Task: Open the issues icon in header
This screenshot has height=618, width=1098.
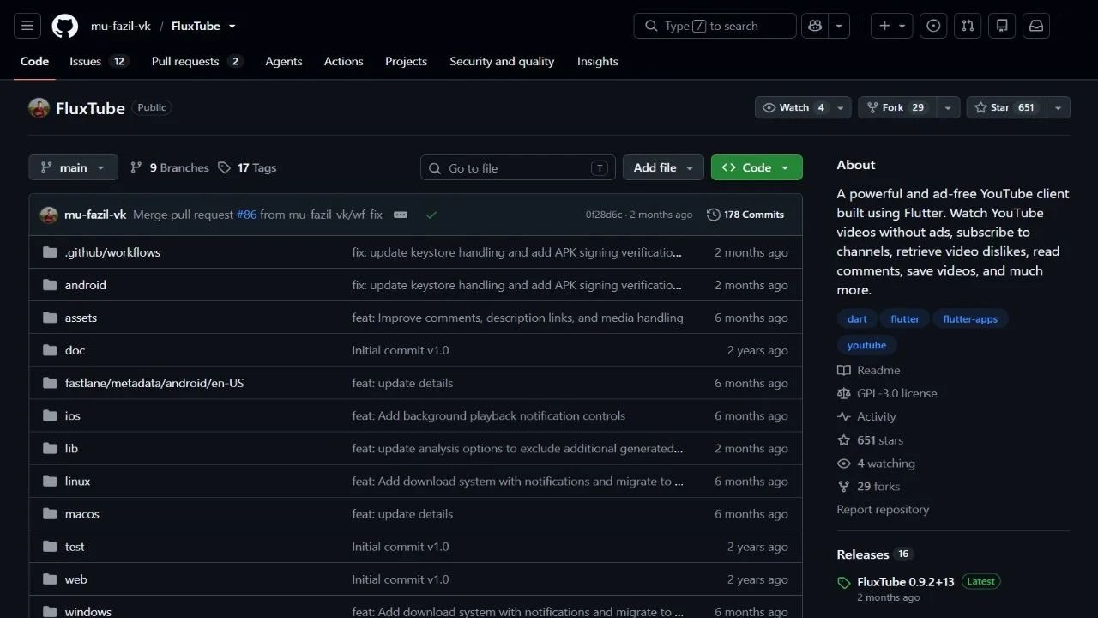Action: point(933,26)
